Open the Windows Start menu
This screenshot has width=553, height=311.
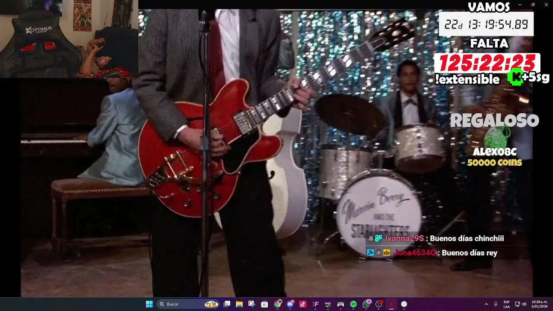[x=149, y=304]
